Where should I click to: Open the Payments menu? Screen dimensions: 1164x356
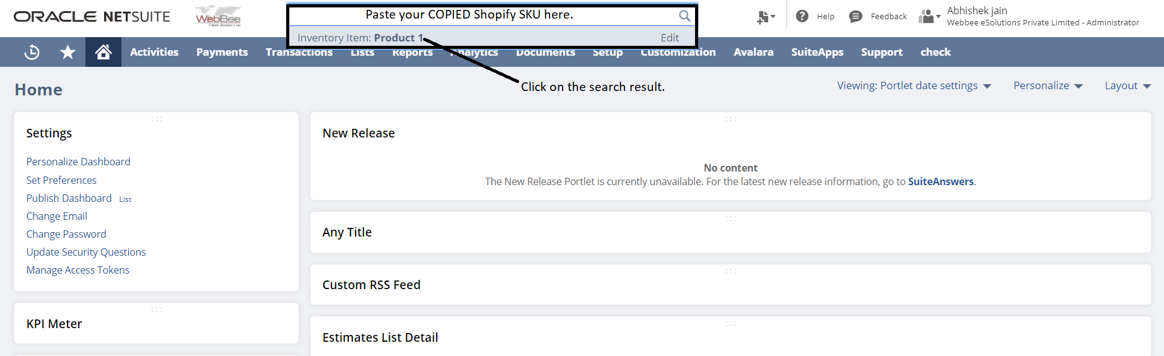coord(222,52)
